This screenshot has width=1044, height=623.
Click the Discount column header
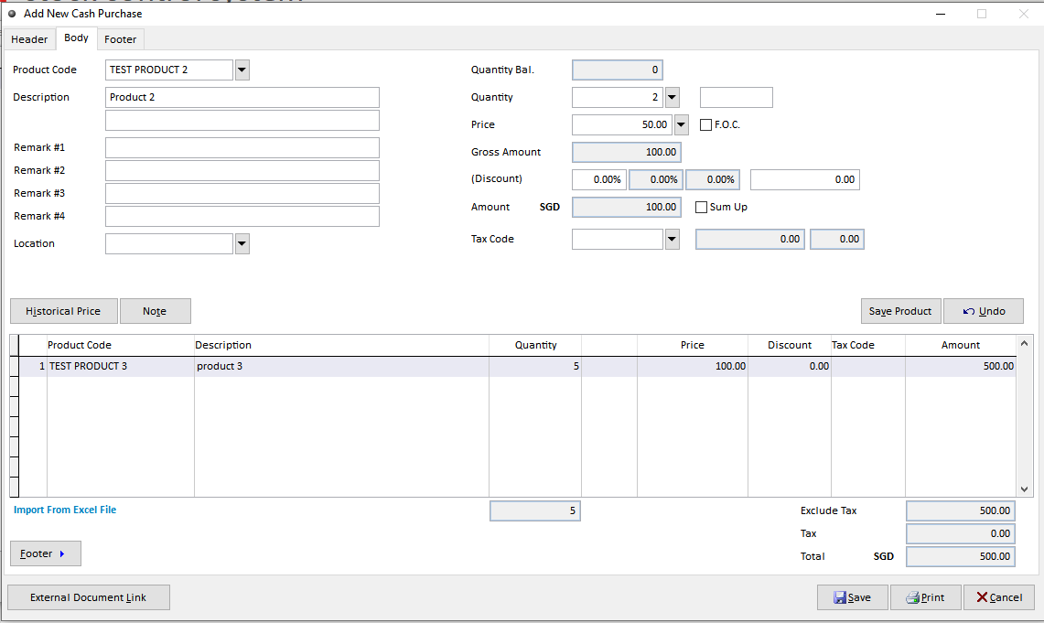(790, 345)
